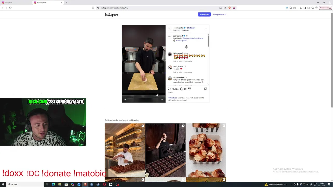The width and height of the screenshot is (333, 187).
Task: Open comments via the speech bubble icon
Action: tap(182, 89)
